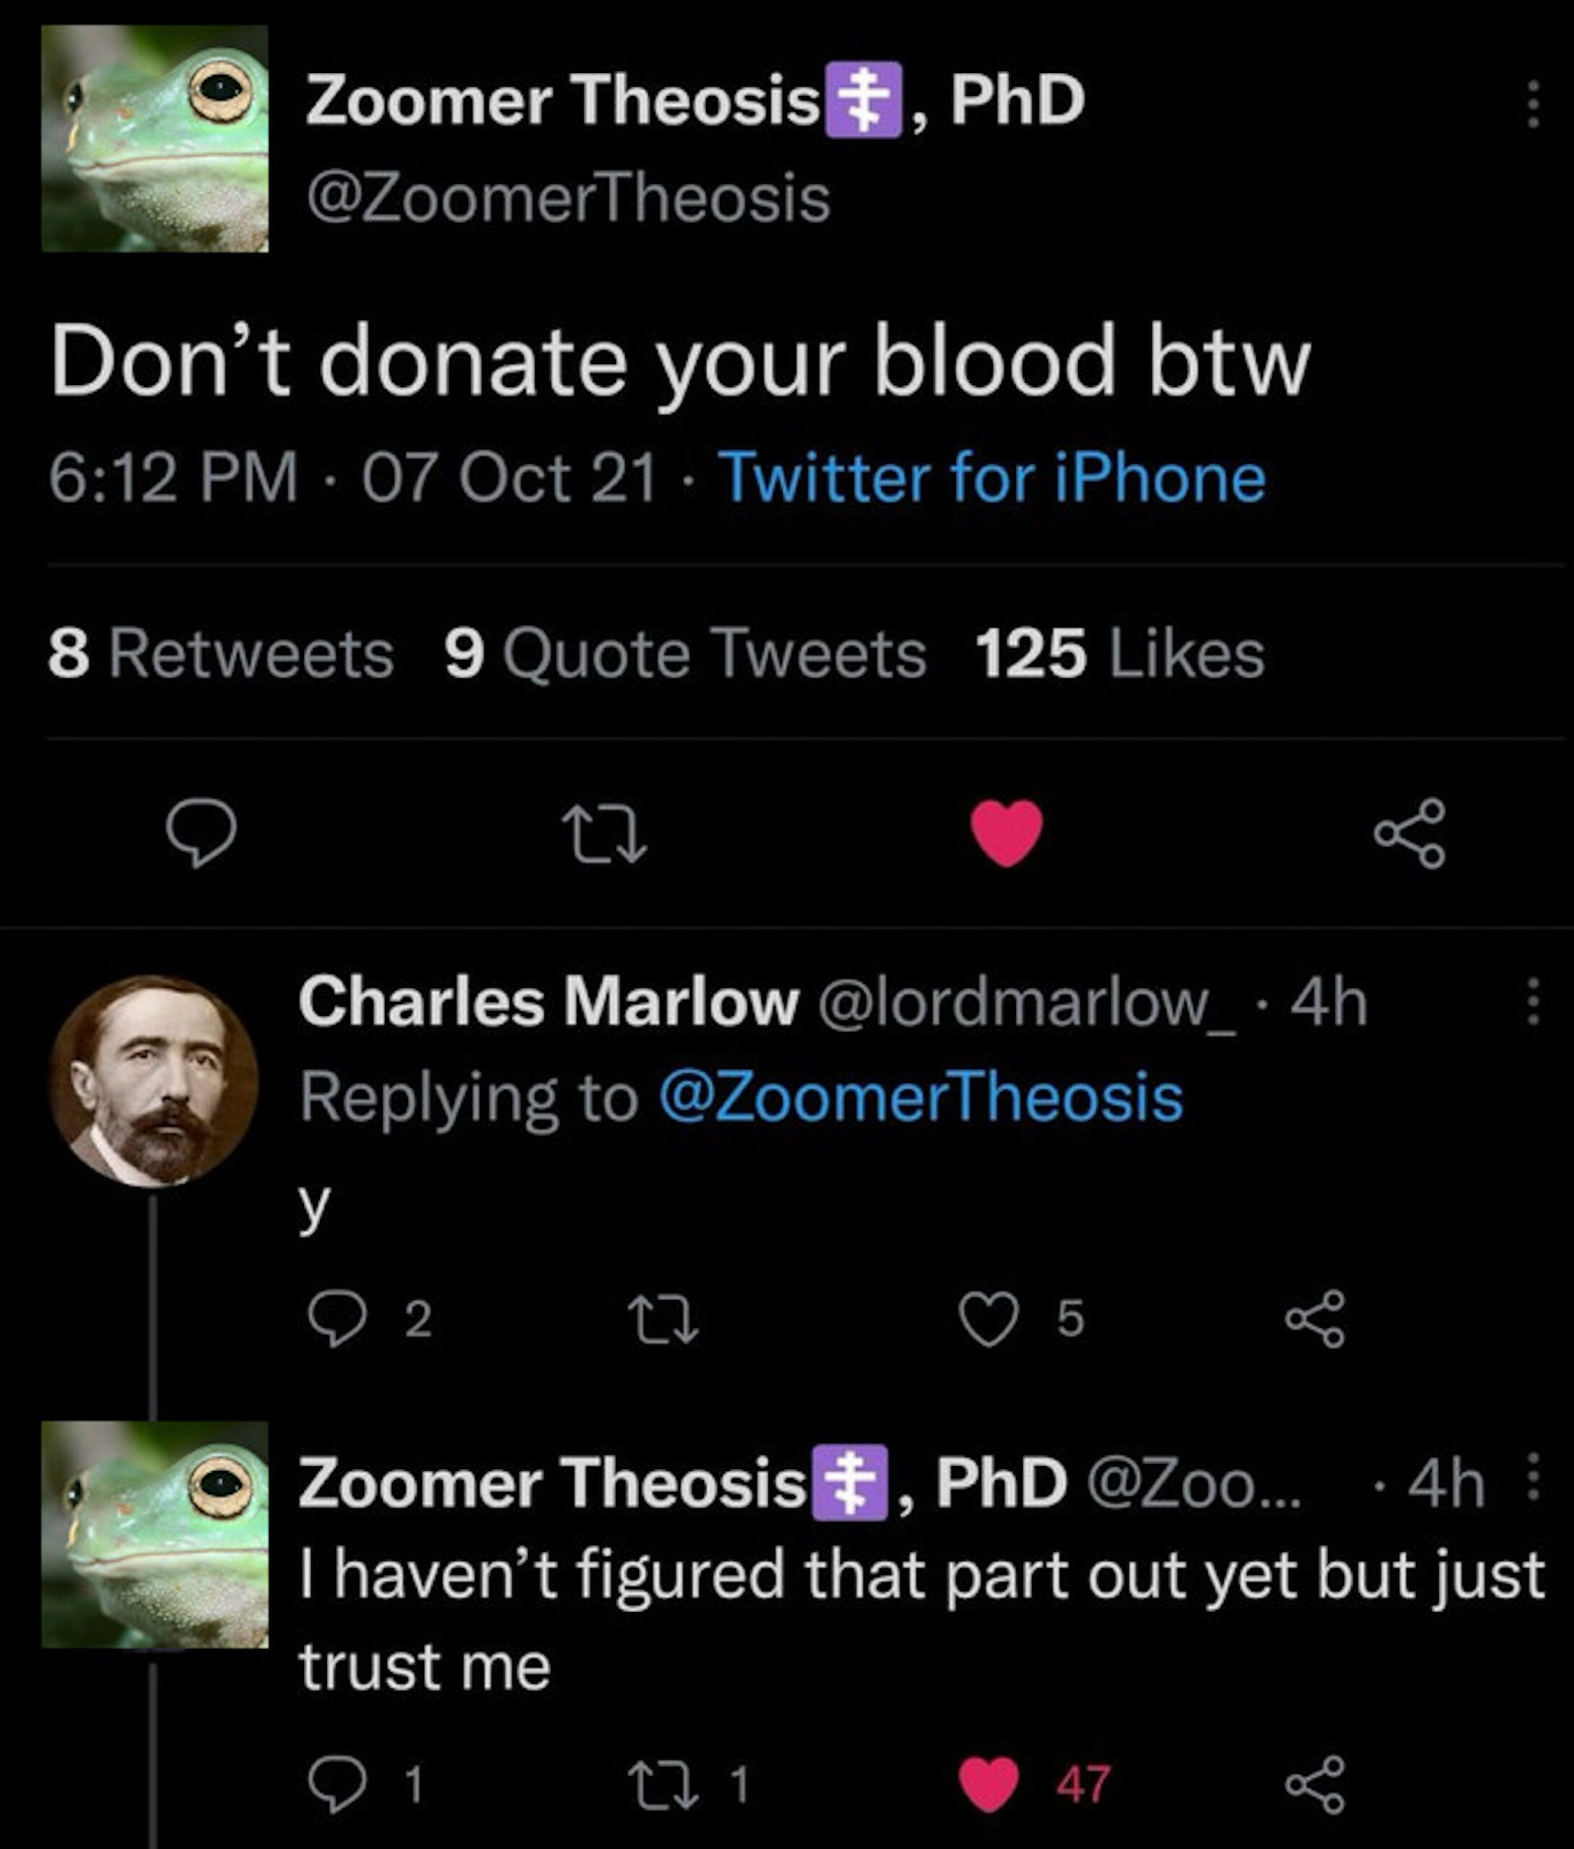Unlike the reply with 47 likes
Screen dimensions: 1574x1849
(988, 1784)
